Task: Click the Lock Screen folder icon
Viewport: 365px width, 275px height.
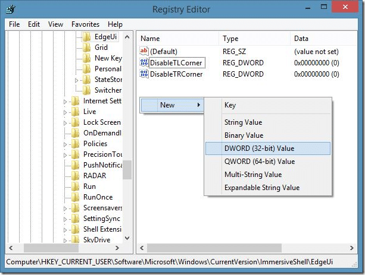Action: coord(76,122)
